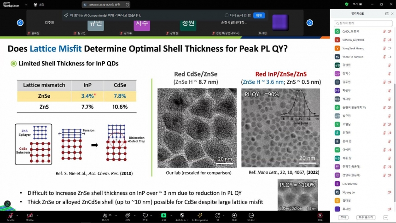This screenshot has height=223, width=396.
Task: Expand share options arrow next to share icon
Action: [x=171, y=216]
